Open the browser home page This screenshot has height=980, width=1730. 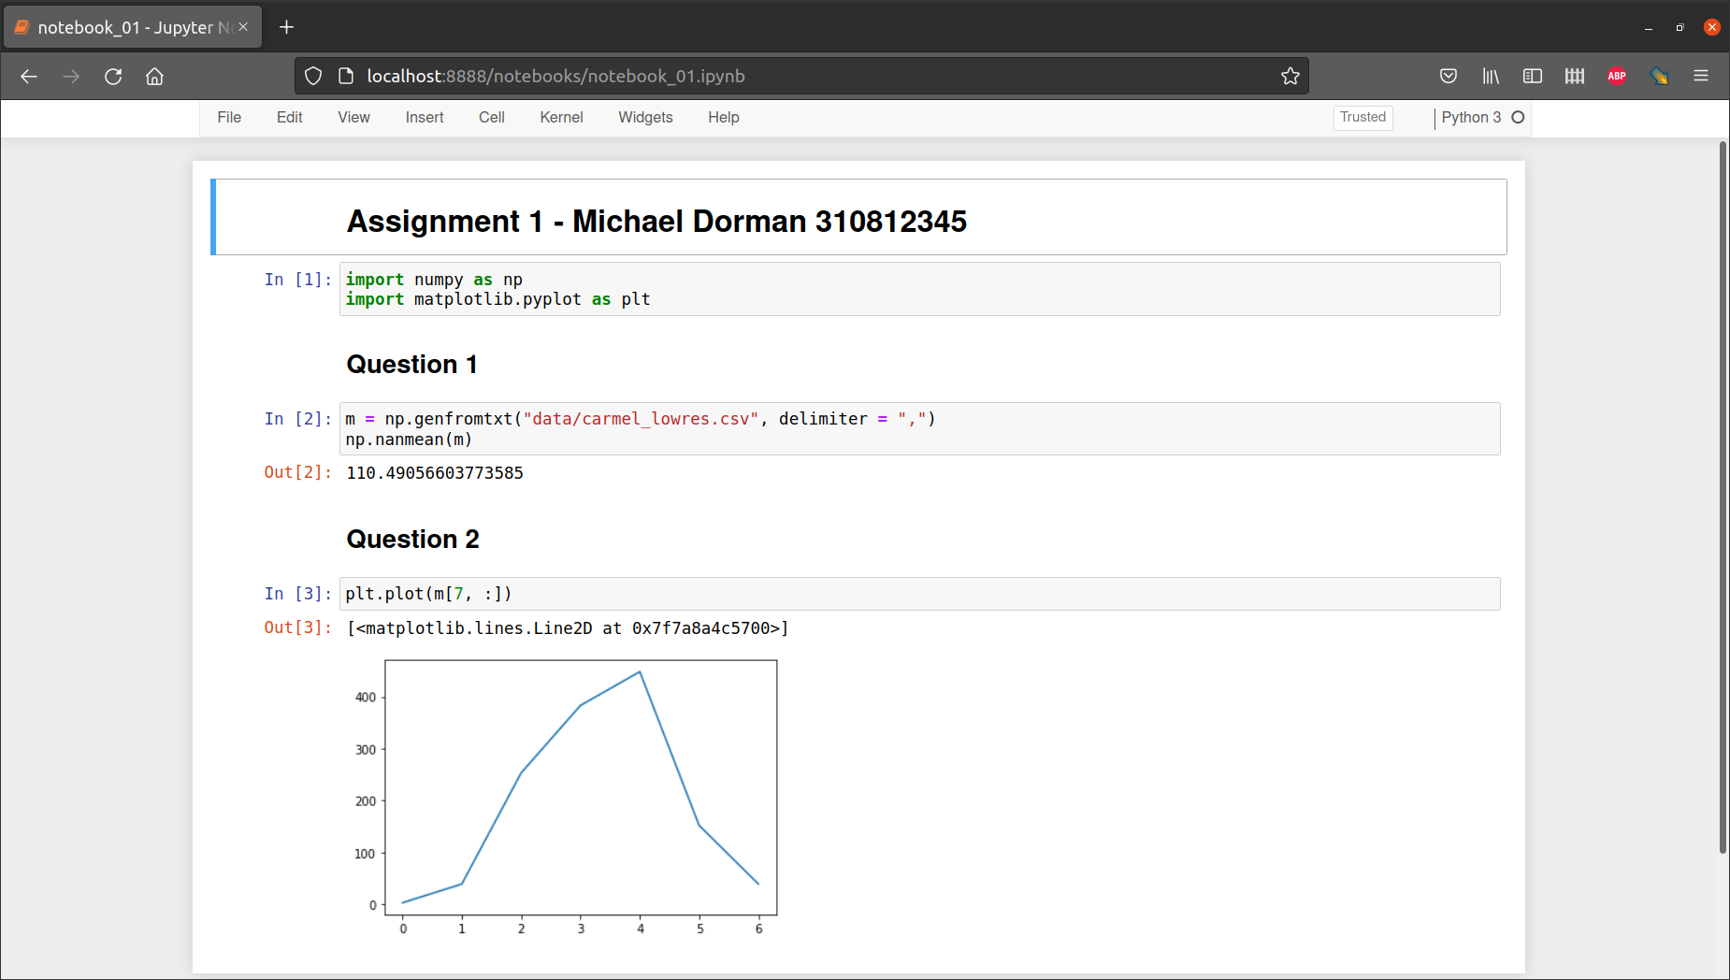pyautogui.click(x=154, y=76)
